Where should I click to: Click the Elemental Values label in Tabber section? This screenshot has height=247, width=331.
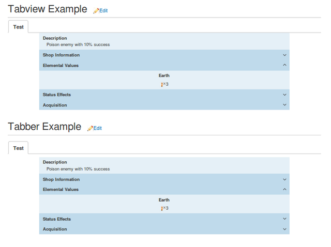tap(61, 190)
